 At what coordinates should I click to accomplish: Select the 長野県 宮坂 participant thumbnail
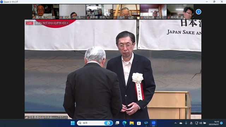click(100, 12)
